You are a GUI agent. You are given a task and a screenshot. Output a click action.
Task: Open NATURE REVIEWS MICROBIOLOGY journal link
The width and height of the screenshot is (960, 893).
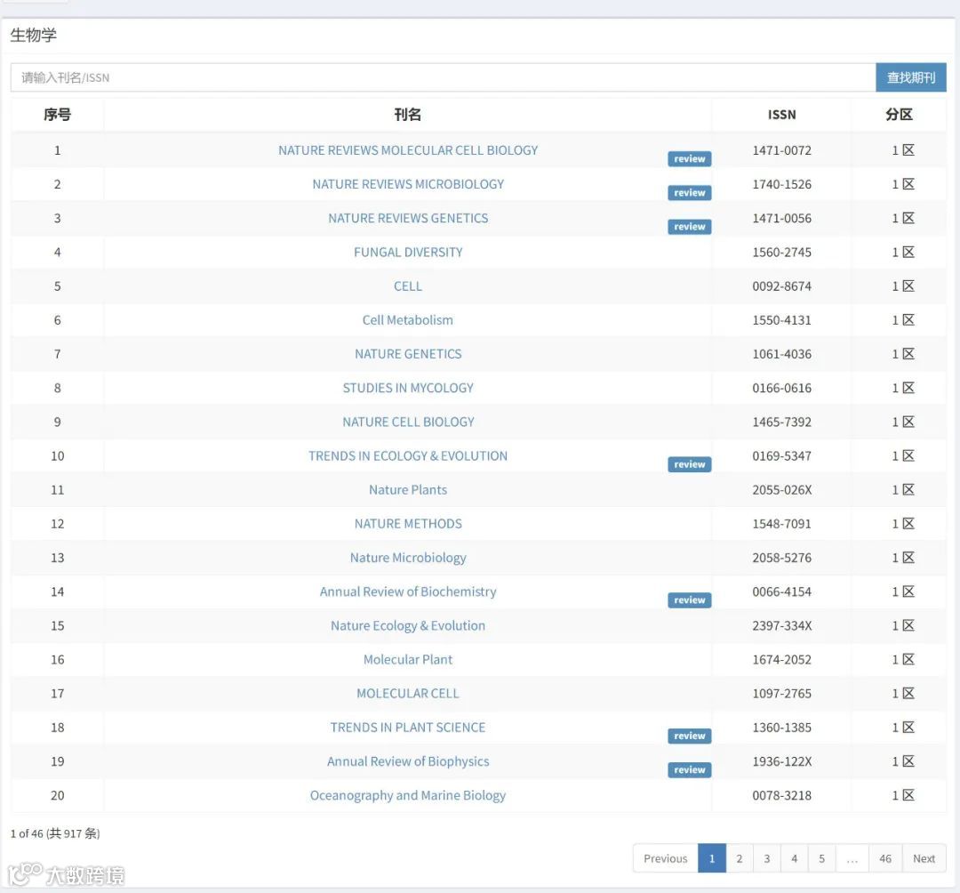[408, 184]
